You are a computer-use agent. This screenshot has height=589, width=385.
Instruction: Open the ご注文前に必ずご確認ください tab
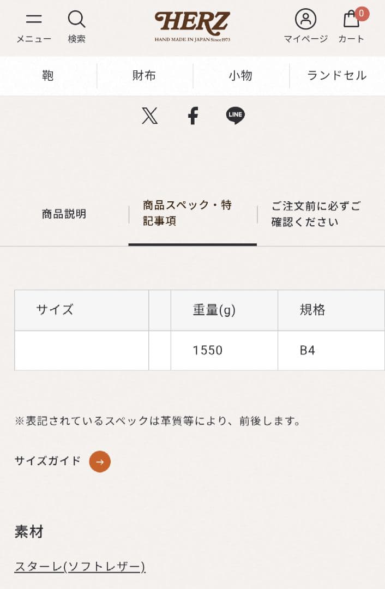(315, 214)
